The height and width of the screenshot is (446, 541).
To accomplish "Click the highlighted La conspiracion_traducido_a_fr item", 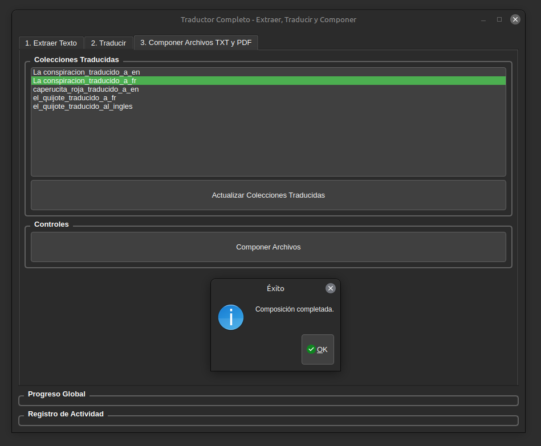I will tap(85, 81).
